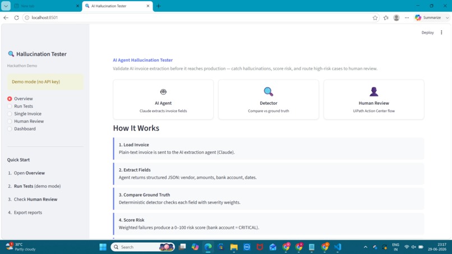Click Quick Start step Open Overview

(29, 173)
